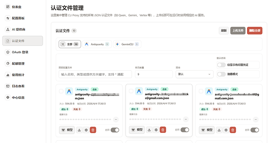Click 模型 button on s@gmail.com.json card
Image resolution: width=268 pixels, height=143 pixels.
pos(137,130)
